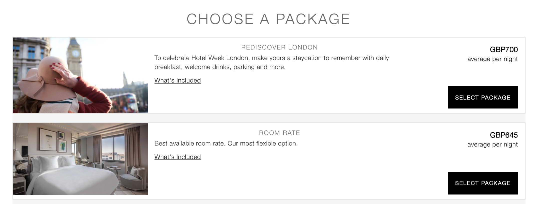
Task: Select the Room Rate package
Action: coord(483,183)
